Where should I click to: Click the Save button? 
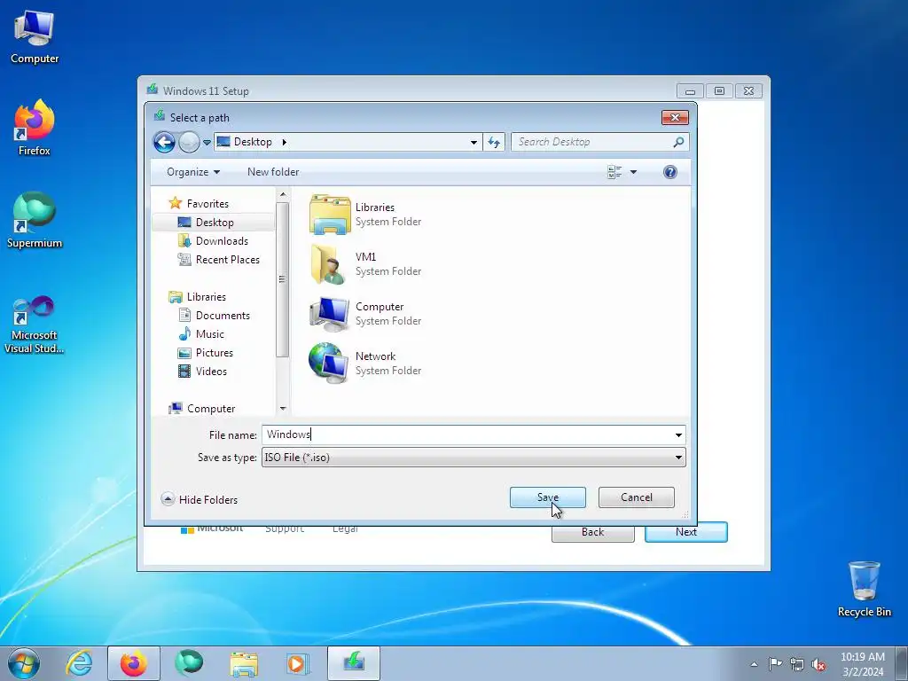coord(548,497)
